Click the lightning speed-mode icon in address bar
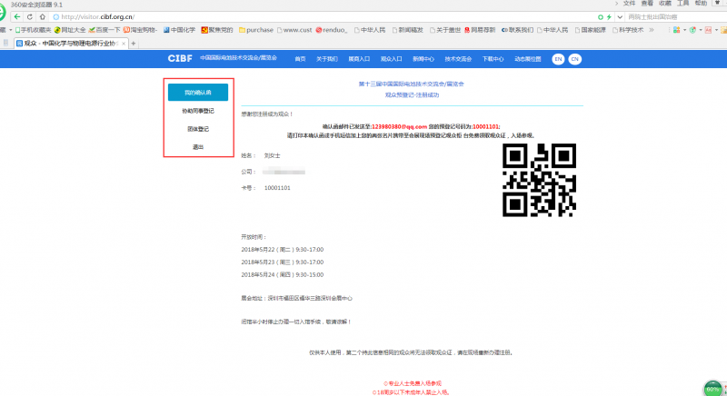The height and width of the screenshot is (396, 727). pyautogui.click(x=607, y=17)
